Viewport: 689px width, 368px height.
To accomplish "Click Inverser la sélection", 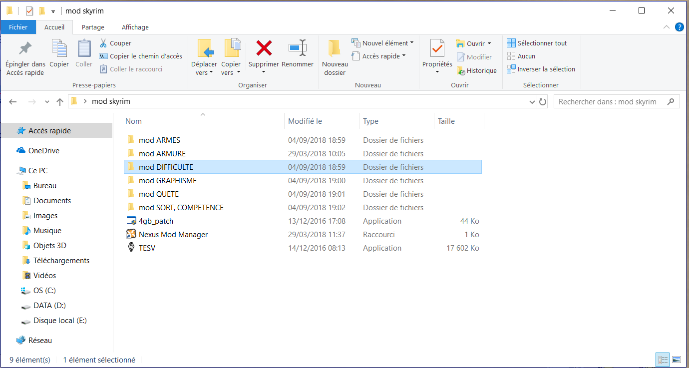I will (541, 69).
